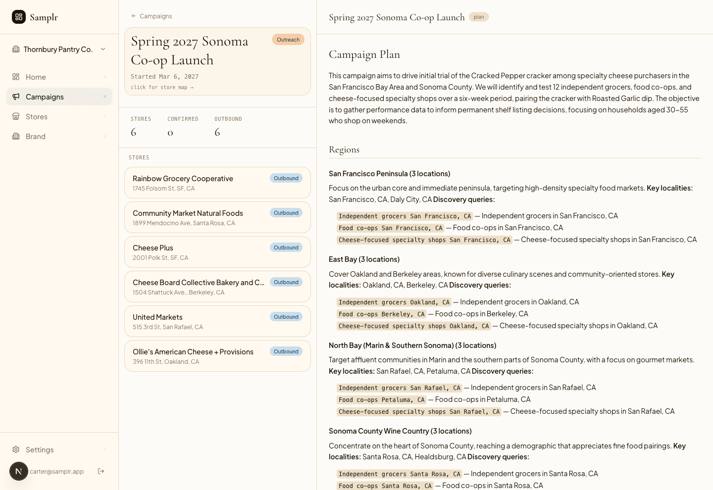Click the 'plan' tag beside the header title
Screen dimensions: 713x490
pos(479,17)
